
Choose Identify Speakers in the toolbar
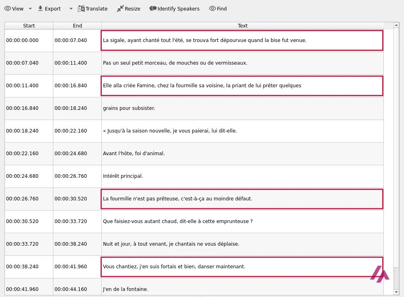[175, 8]
